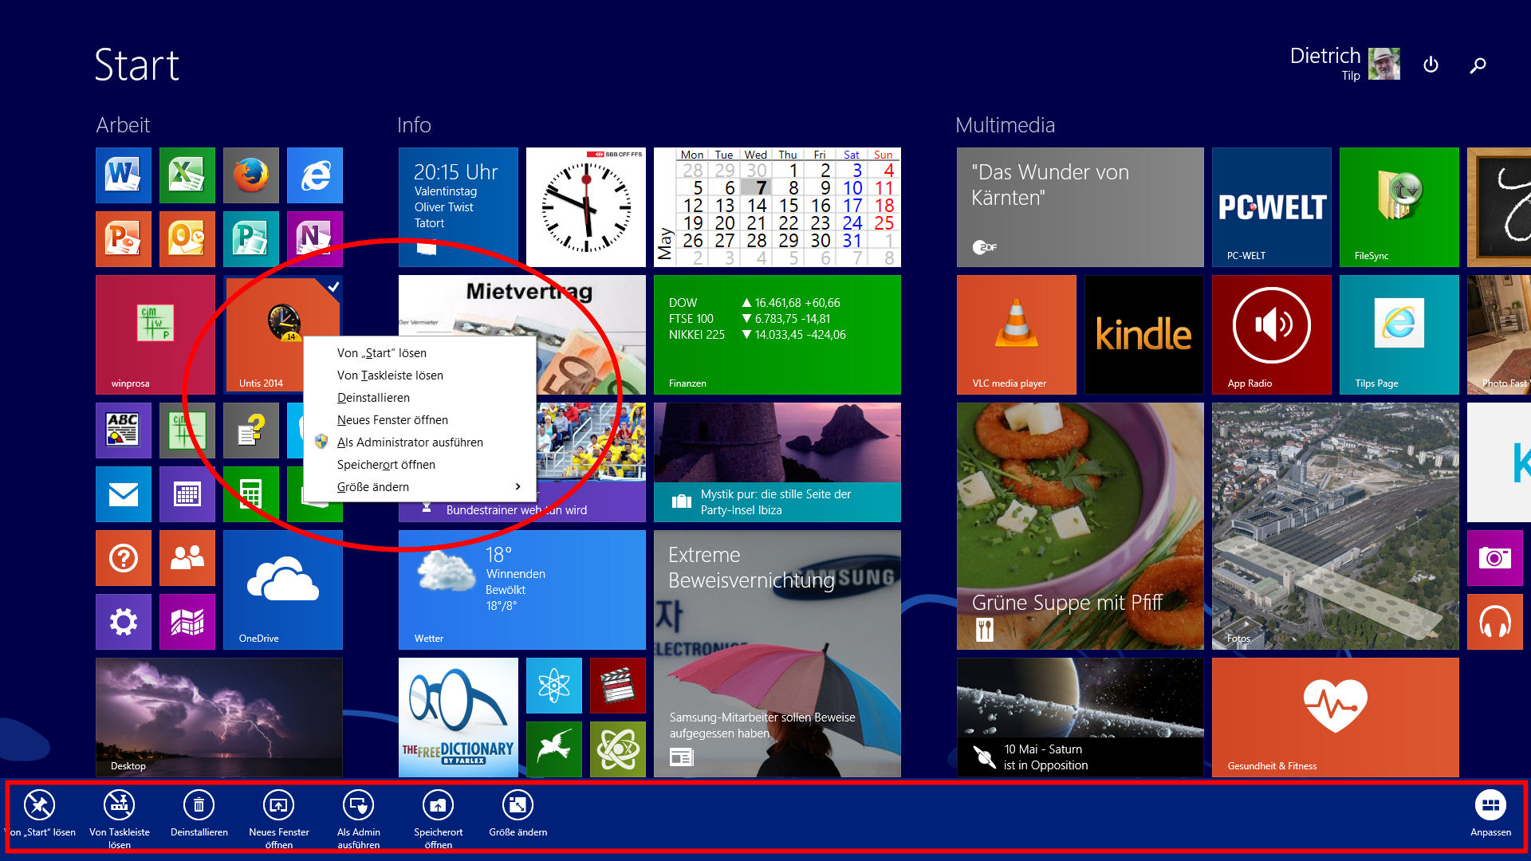Click the search magnifier icon

1478,65
